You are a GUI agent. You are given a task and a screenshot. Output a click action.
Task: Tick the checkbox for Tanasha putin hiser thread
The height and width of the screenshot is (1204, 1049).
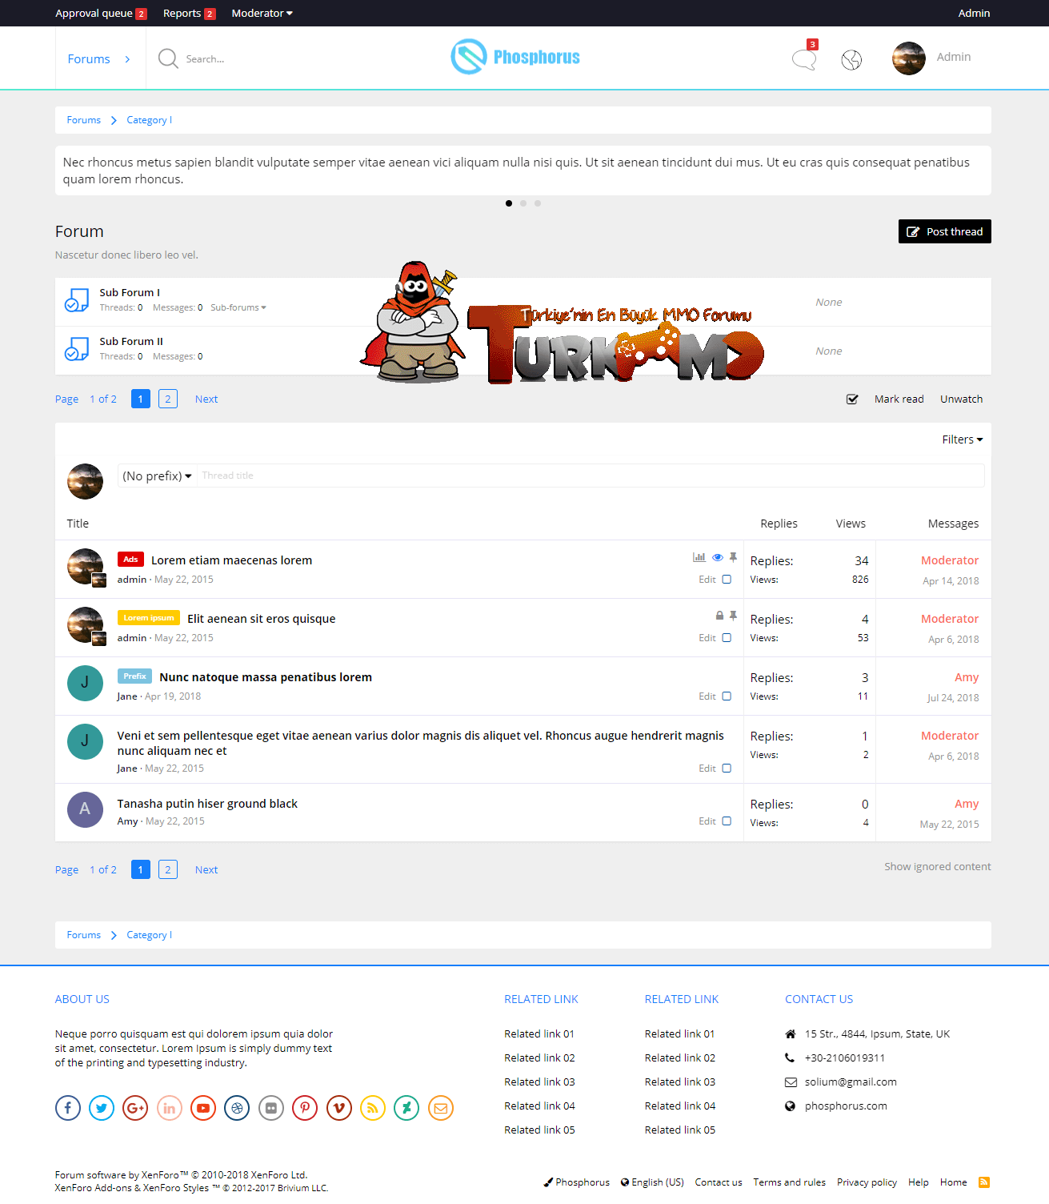click(x=727, y=821)
